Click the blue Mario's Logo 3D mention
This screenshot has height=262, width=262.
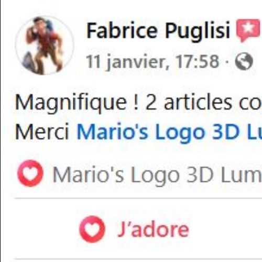point(169,133)
